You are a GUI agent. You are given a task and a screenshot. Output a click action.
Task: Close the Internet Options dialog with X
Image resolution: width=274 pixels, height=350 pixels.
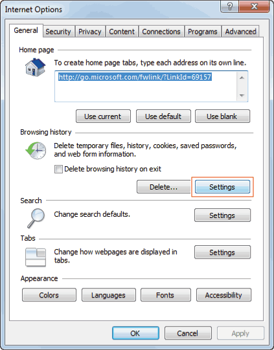point(254,6)
